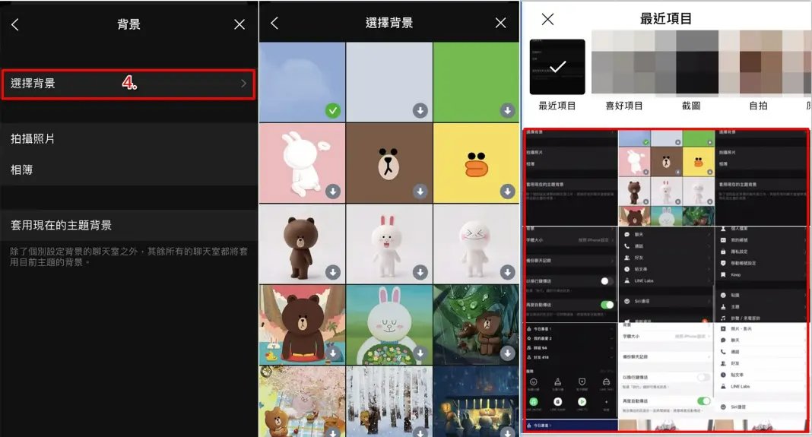Choose the snowy birch forest background

(x=389, y=401)
